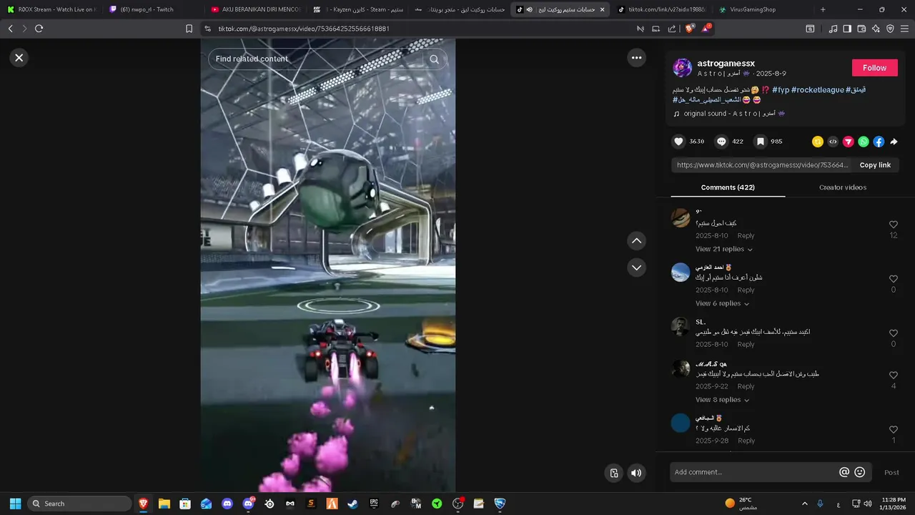Show hidden system tray icons

(x=805, y=504)
